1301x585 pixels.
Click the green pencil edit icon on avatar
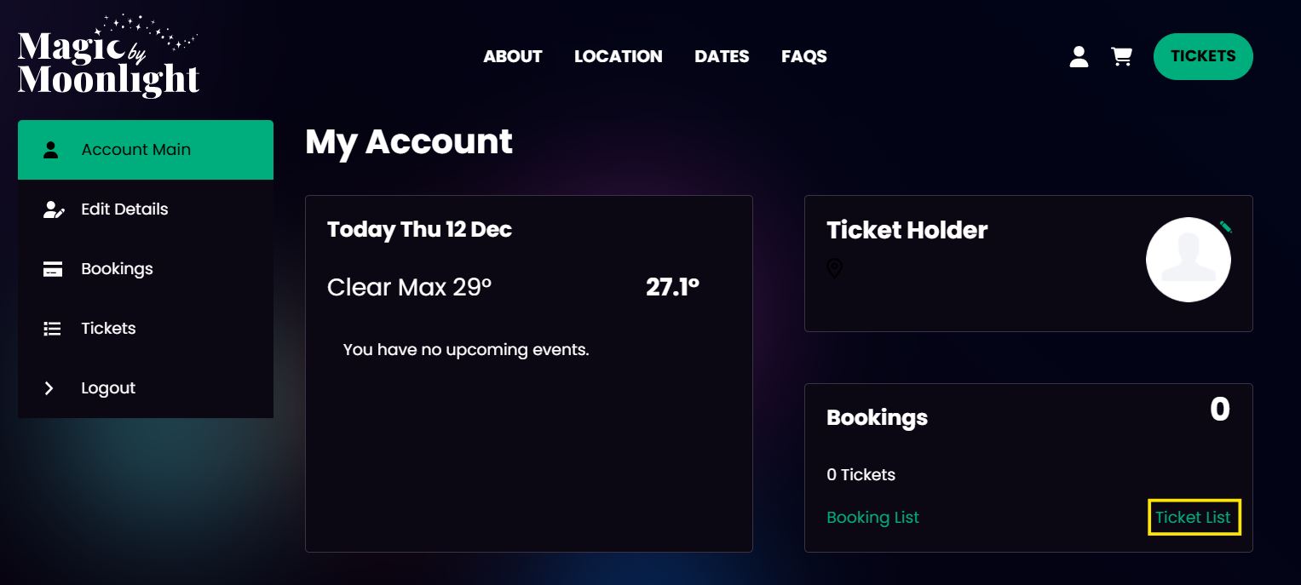(x=1225, y=227)
